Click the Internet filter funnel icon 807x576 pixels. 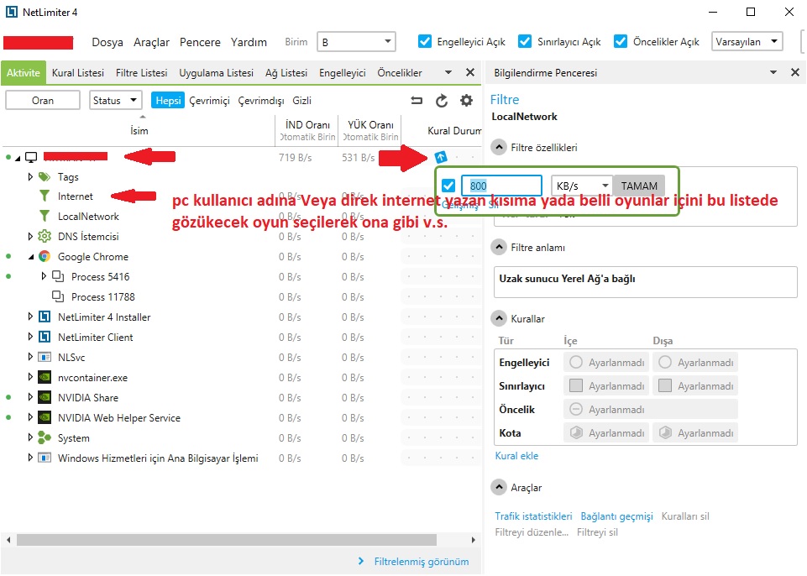tap(45, 196)
